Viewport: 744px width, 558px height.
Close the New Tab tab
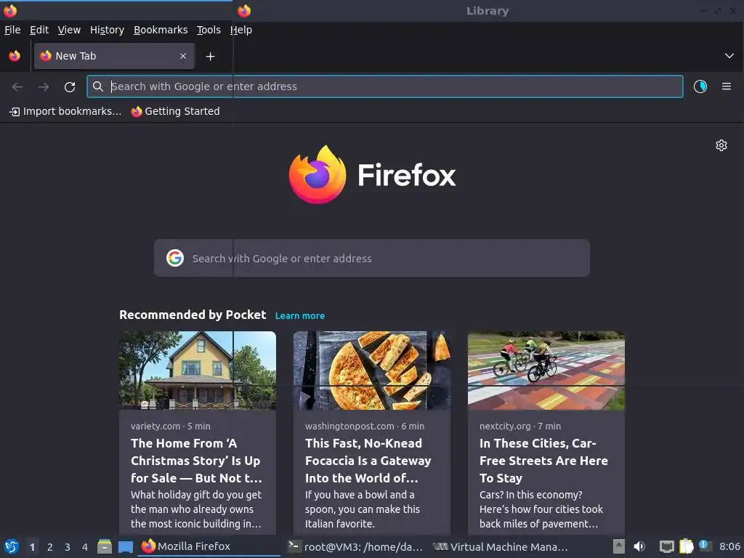tap(183, 56)
